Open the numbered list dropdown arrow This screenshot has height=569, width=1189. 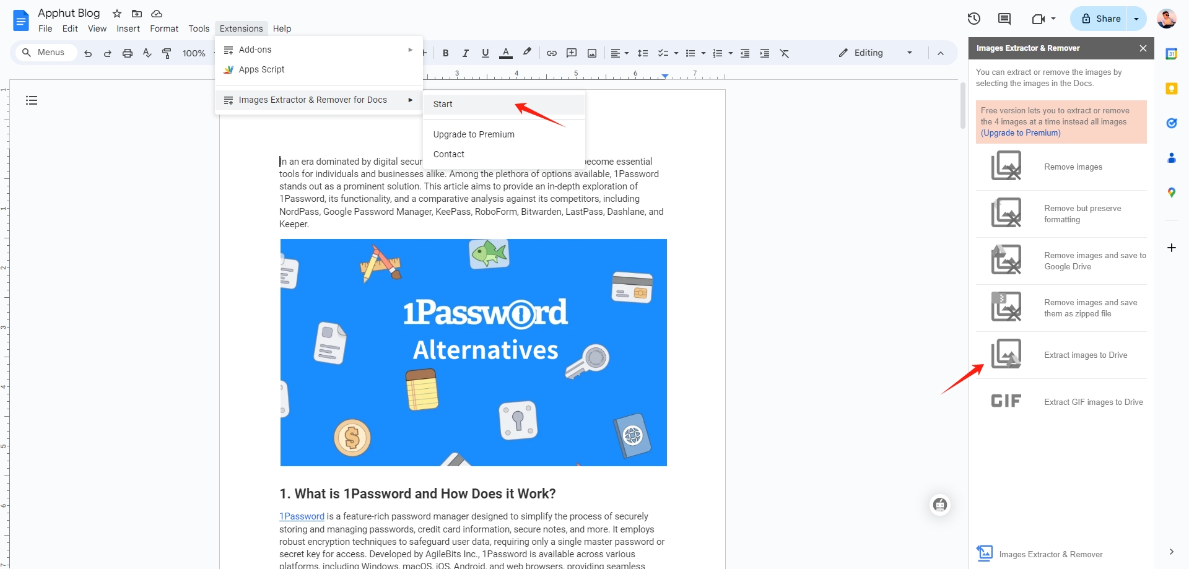click(x=731, y=53)
